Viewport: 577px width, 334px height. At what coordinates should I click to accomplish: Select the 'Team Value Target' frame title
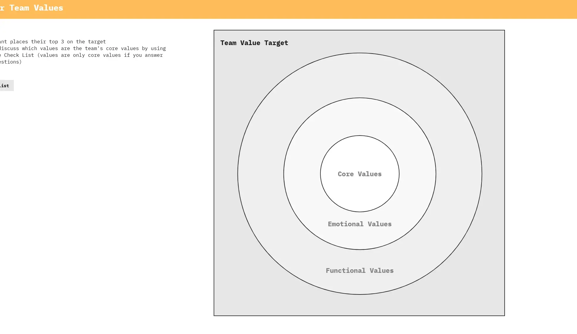(254, 43)
